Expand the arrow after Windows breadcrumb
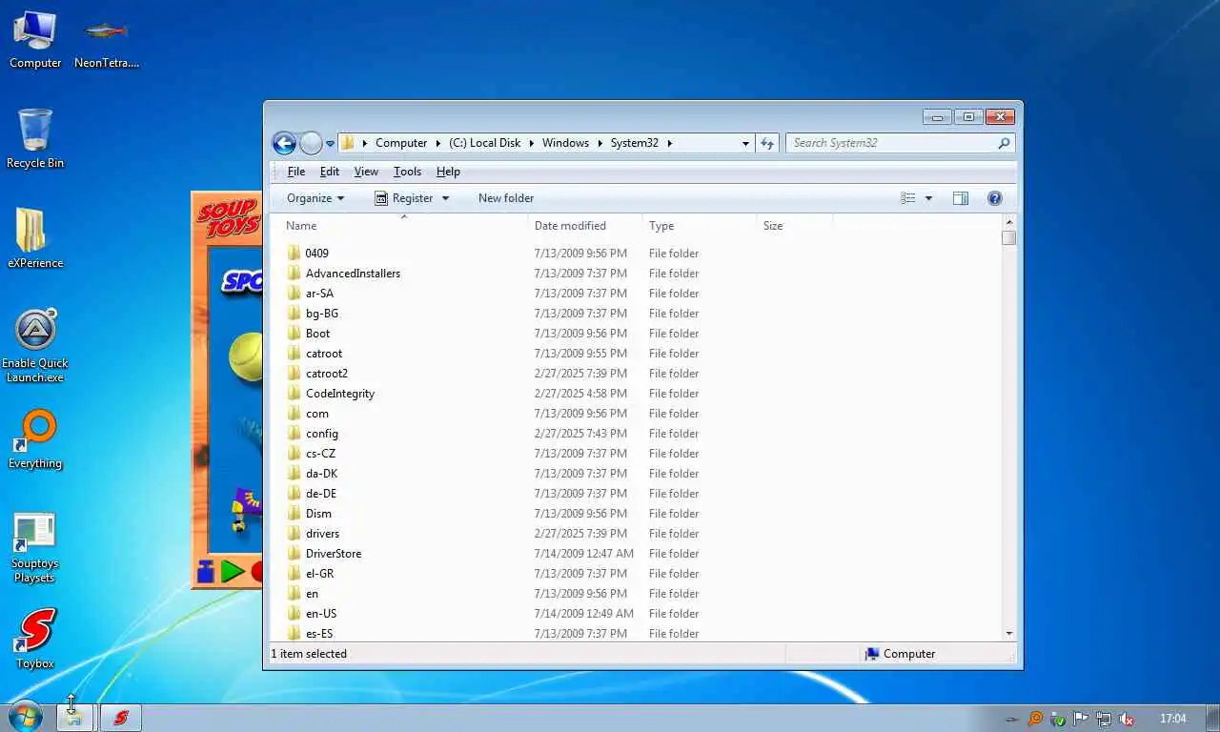Viewport: 1220px width, 732px height. pos(600,143)
